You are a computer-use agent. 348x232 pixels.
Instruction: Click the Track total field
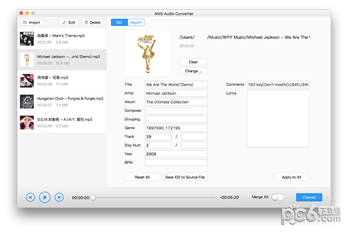194,136
